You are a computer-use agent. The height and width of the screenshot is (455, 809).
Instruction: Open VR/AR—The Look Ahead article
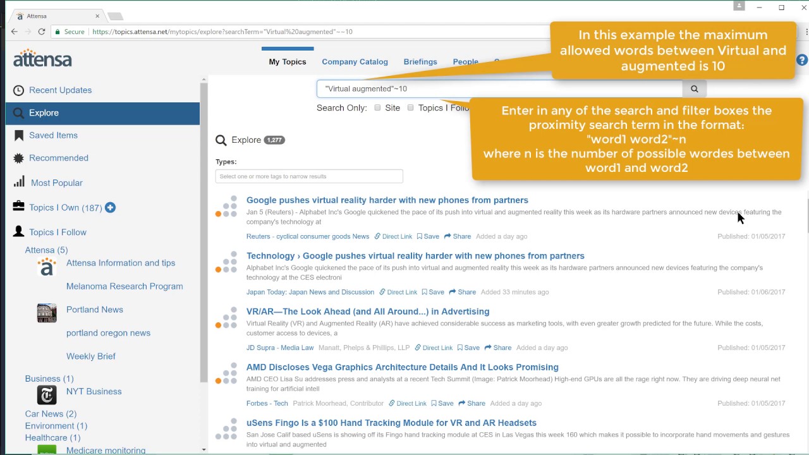tap(368, 312)
